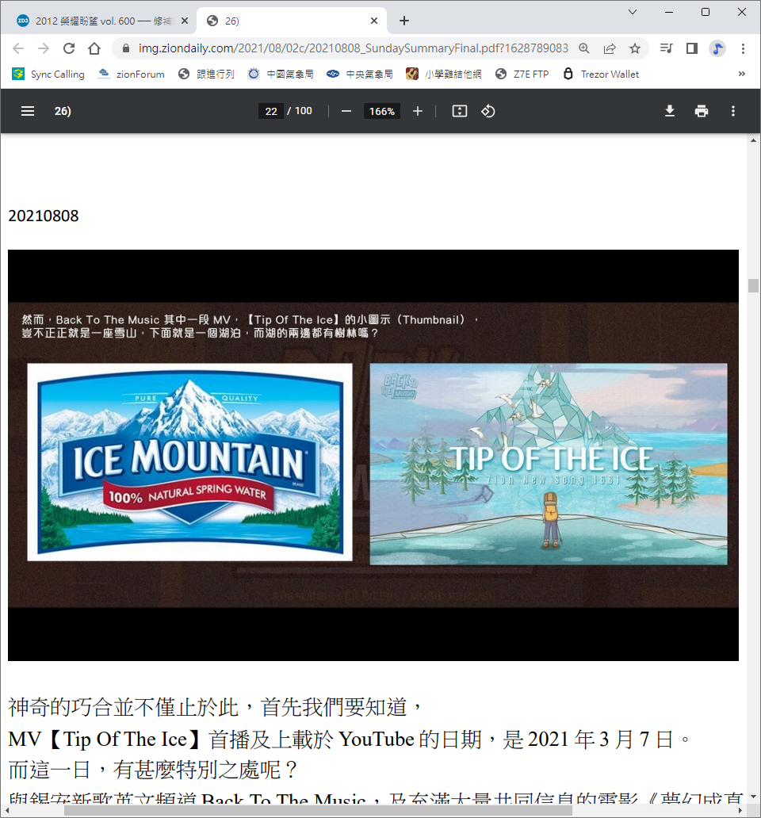Download the PDF file
The height and width of the screenshot is (818, 761).
[x=670, y=111]
